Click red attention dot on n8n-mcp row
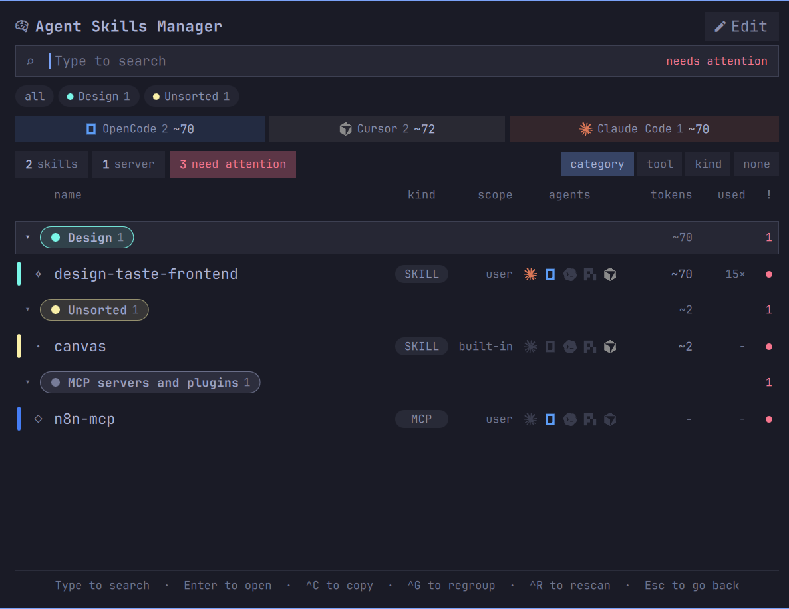 coord(769,419)
